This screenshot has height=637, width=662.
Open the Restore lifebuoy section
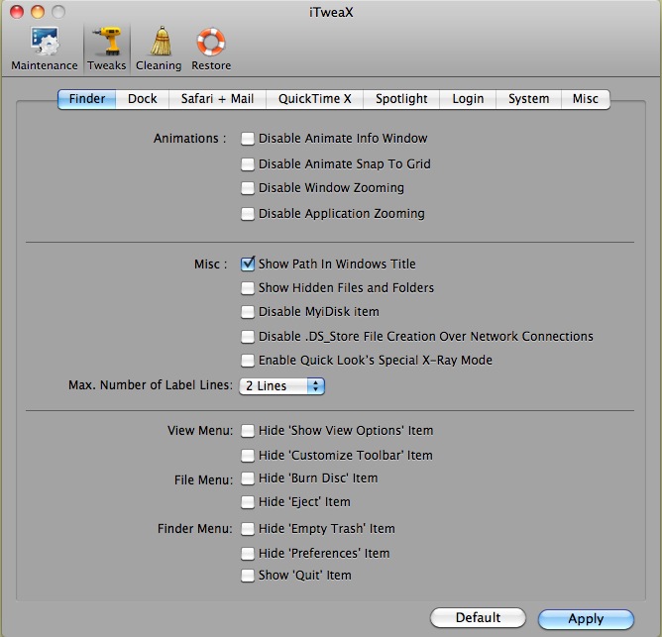pos(211,48)
